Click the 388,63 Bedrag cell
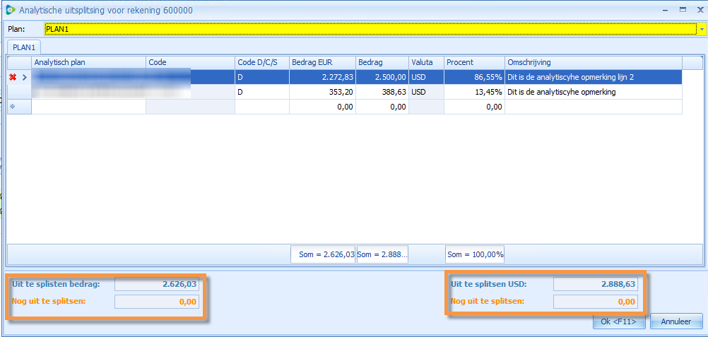Screen dimensions: 708x337 (382, 92)
